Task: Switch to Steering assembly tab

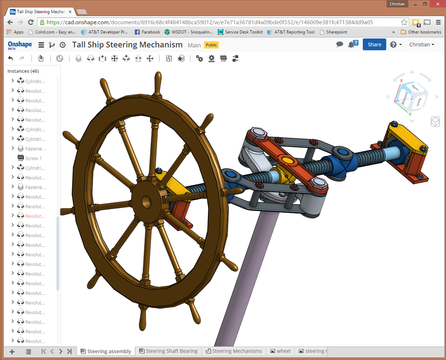Action: (106, 351)
